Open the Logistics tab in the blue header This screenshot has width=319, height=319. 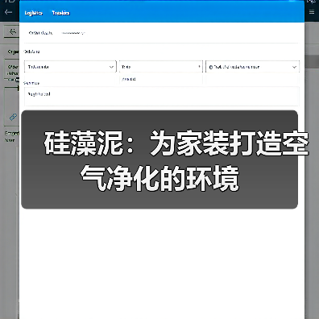pos(34,13)
